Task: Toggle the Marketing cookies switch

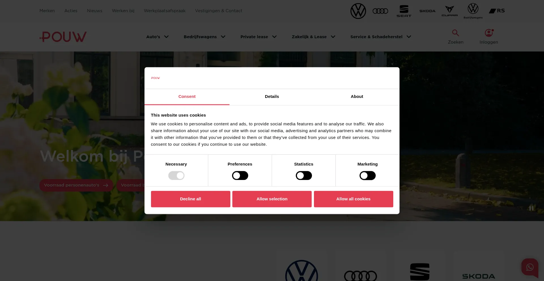Action: (x=367, y=176)
